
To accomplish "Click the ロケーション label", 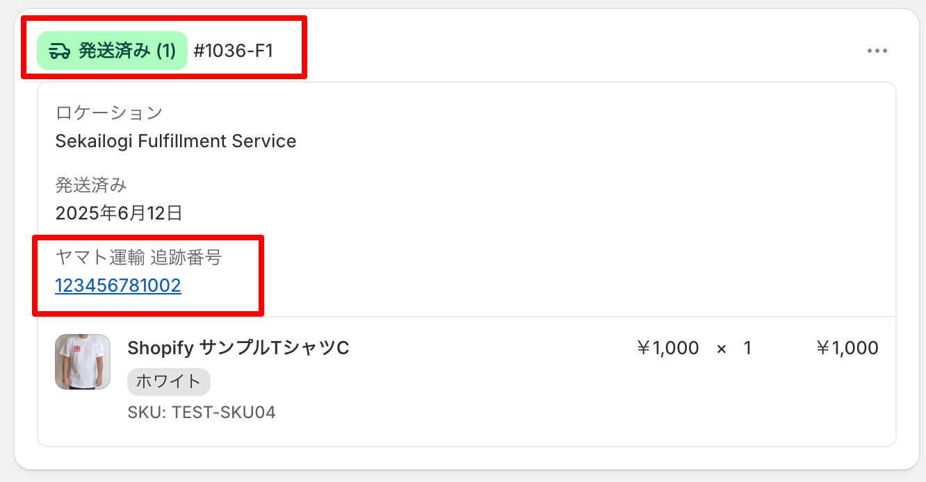I will (x=108, y=113).
